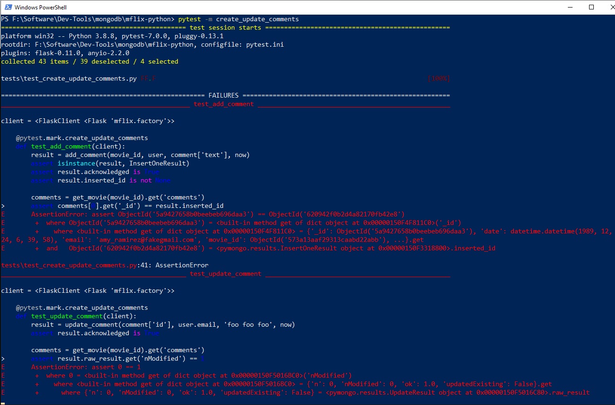The image size is (615, 405).
Task: Click the FF.F test result markers
Action: (x=148, y=78)
